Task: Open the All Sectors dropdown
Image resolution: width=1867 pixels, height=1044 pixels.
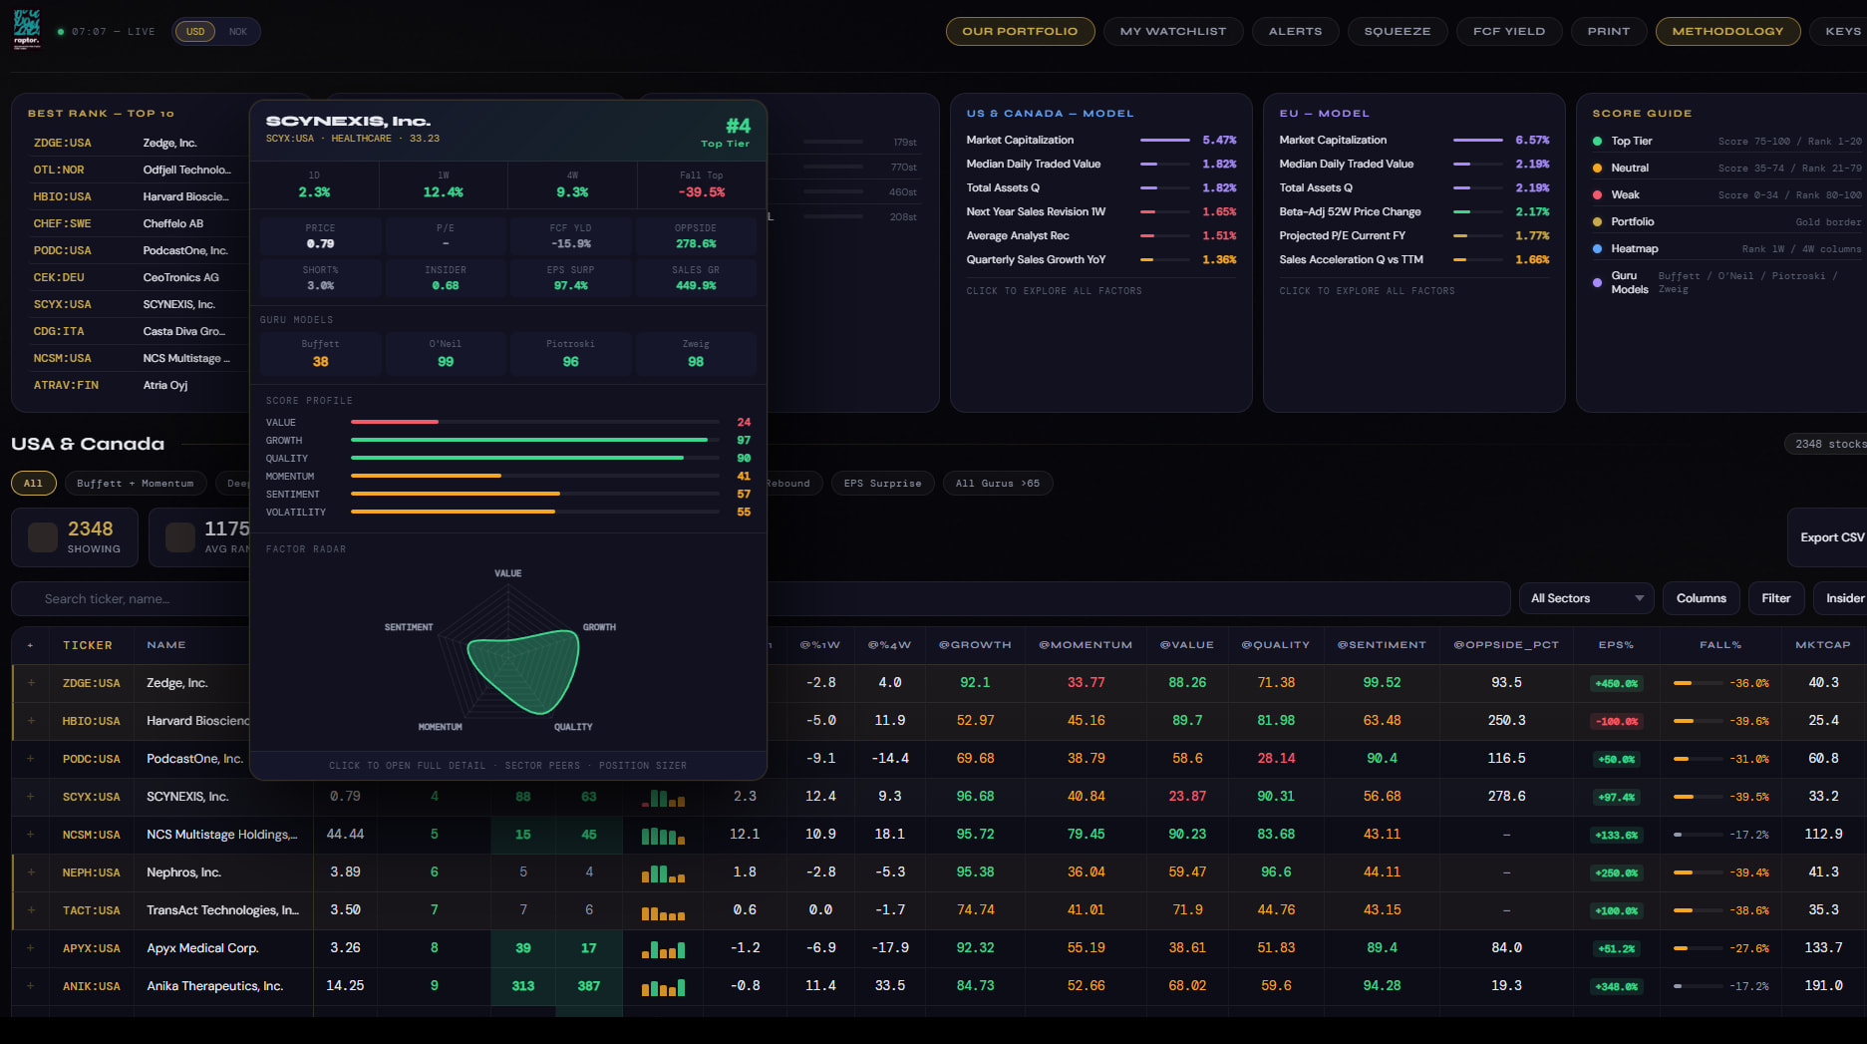Action: coord(1585,598)
